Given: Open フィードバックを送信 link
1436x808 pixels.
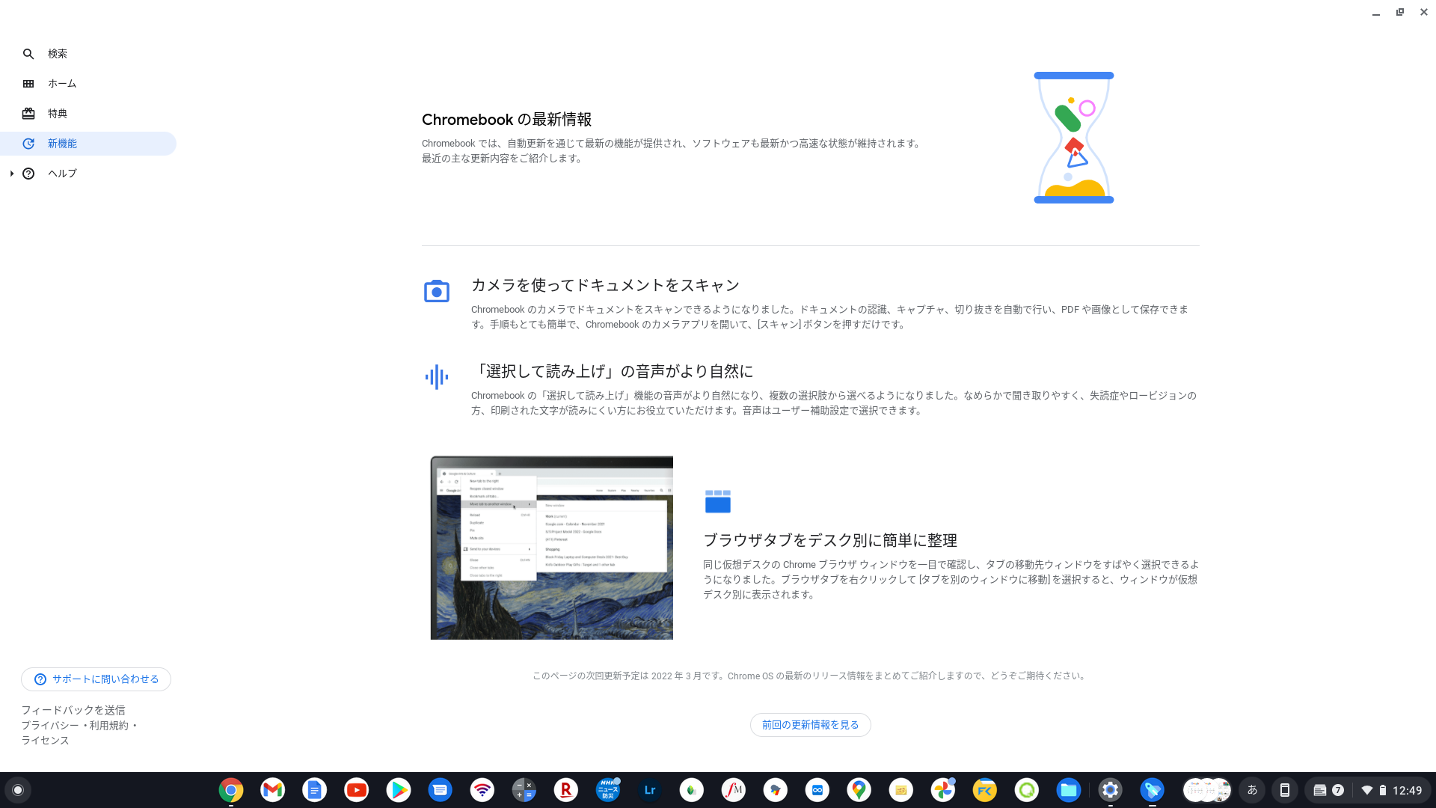Looking at the screenshot, I should [x=73, y=710].
